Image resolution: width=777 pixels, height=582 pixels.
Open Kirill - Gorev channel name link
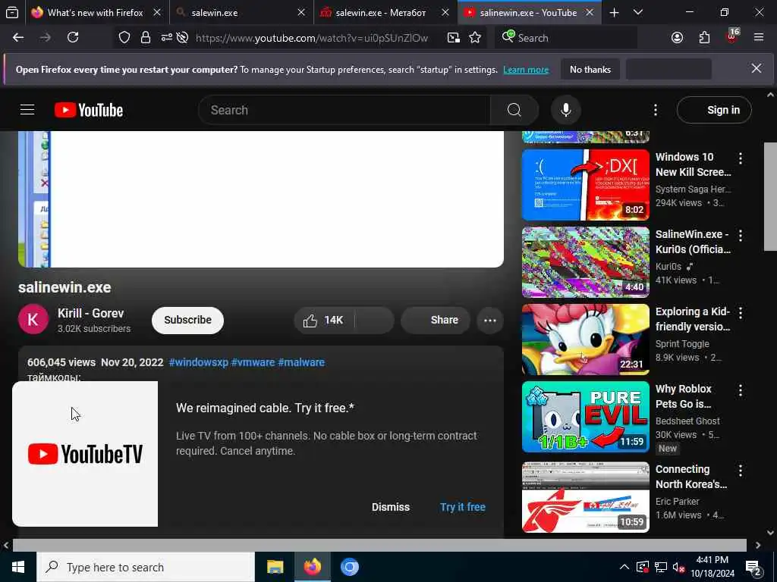coord(91,313)
